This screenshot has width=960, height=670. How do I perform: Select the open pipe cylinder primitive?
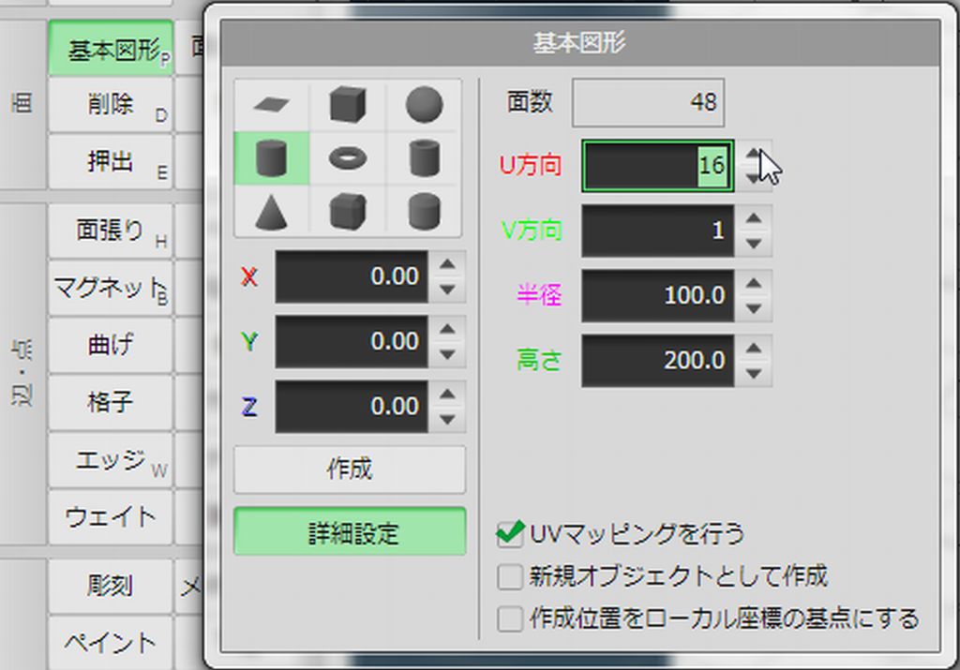pyautogui.click(x=424, y=157)
